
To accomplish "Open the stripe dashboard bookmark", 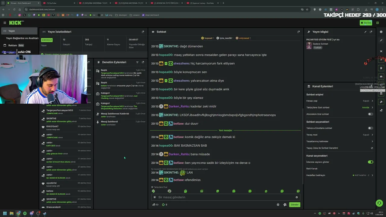I will click(150, 15).
